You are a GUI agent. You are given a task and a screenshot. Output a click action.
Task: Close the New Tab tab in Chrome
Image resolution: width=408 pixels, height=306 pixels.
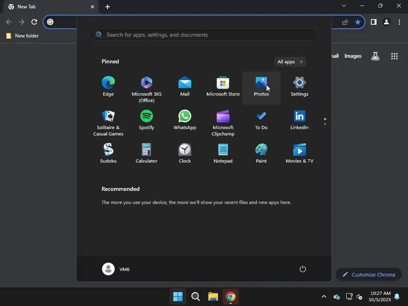(92, 7)
